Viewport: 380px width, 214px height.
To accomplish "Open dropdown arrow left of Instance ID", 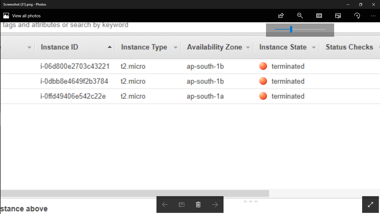I will (x=29, y=48).
